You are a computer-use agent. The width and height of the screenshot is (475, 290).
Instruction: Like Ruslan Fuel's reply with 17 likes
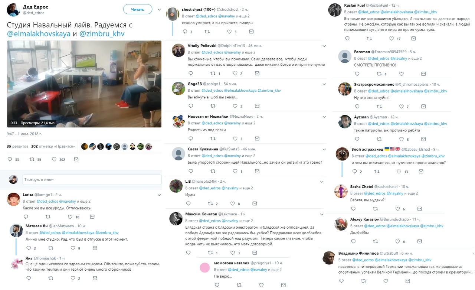pyautogui.click(x=391, y=38)
